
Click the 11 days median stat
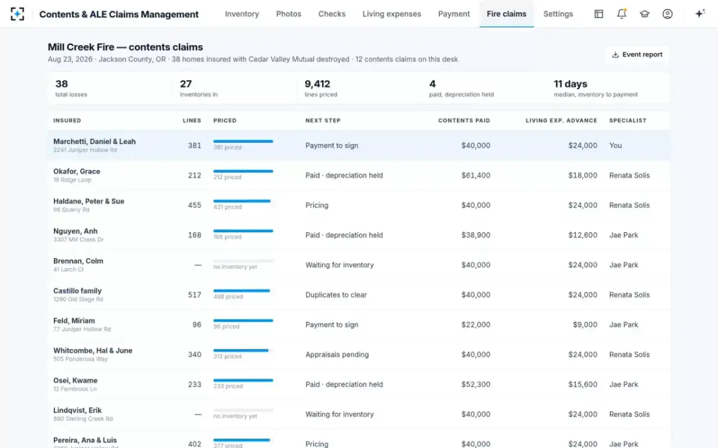tap(595, 88)
